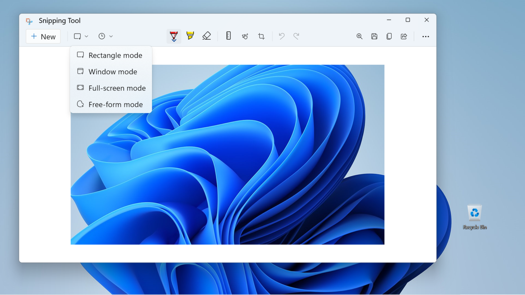Expand the pen options chevron
This screenshot has height=295, width=525.
coord(174,40)
